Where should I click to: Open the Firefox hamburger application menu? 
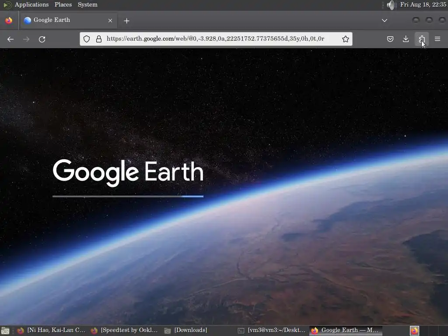(437, 39)
